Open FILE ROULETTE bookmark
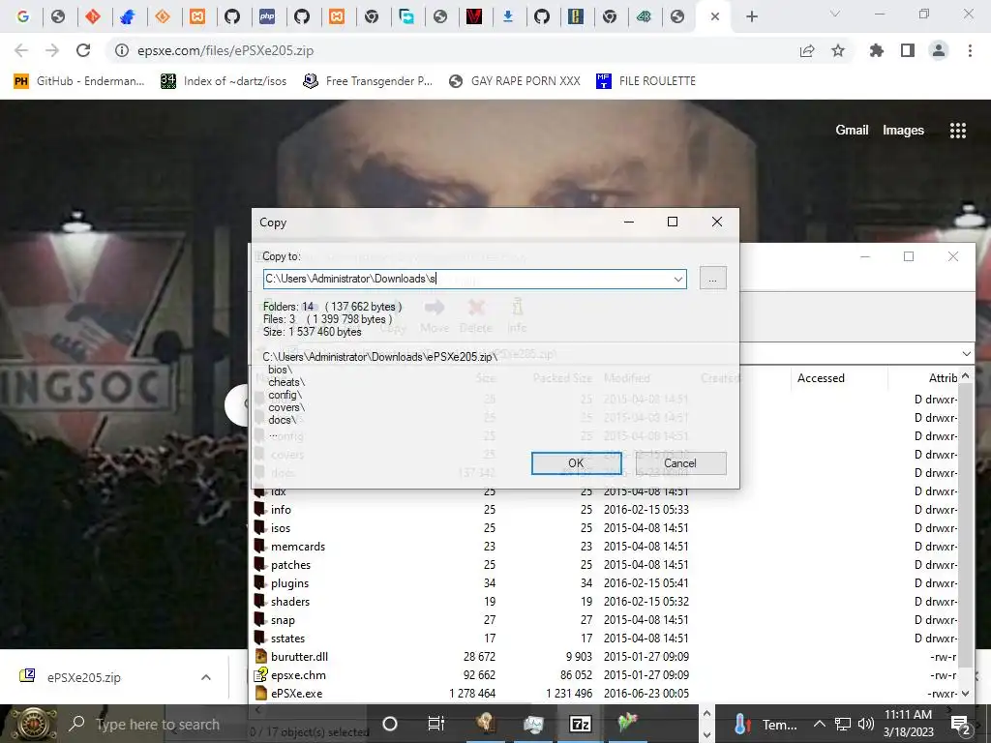 [646, 81]
